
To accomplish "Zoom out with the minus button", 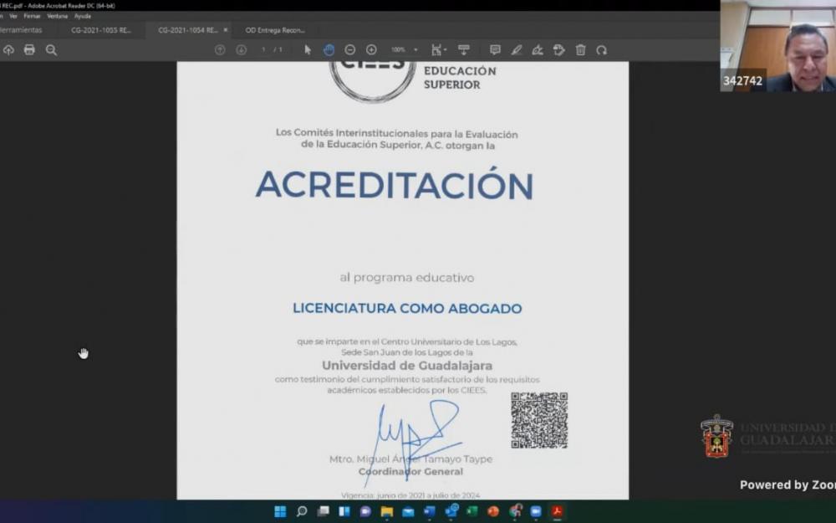I will 349,50.
